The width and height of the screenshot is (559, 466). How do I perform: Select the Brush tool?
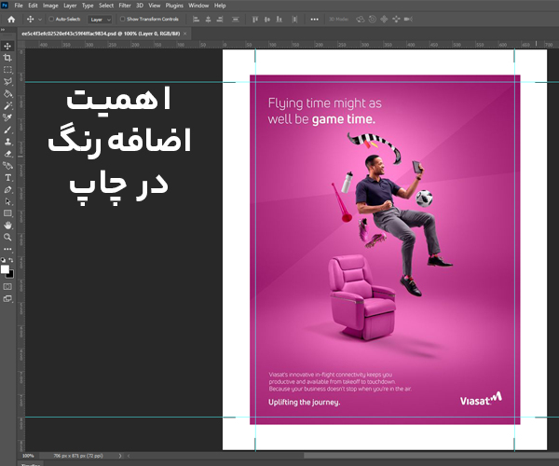click(x=7, y=130)
